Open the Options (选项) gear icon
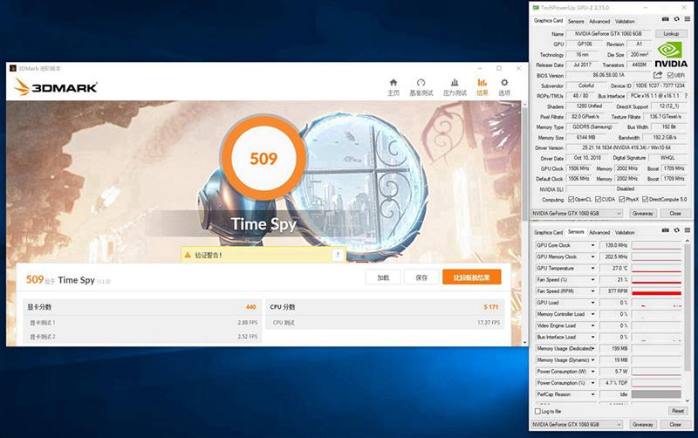 [x=504, y=85]
